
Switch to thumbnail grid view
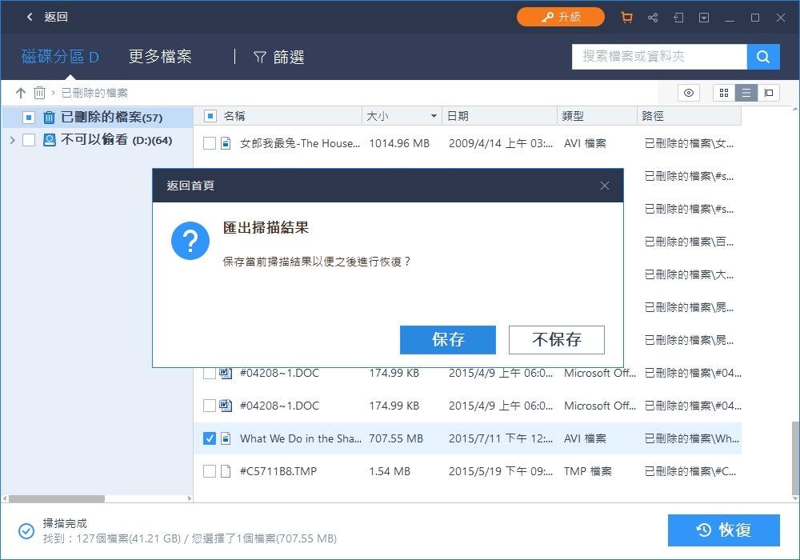tap(724, 93)
